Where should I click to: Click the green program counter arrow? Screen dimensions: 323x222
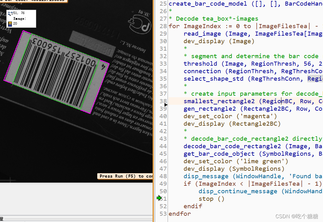coord(159,198)
